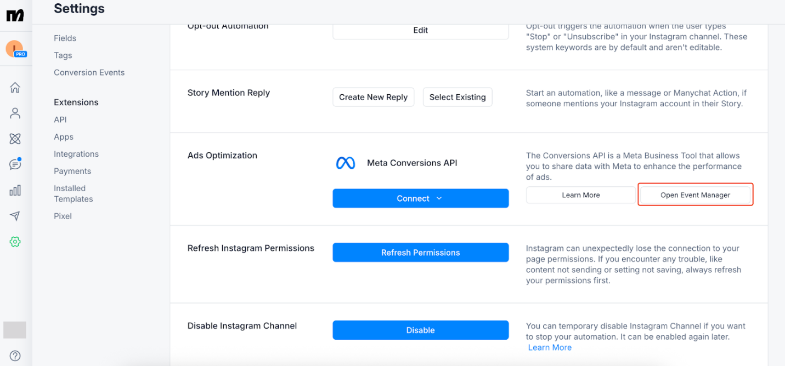The height and width of the screenshot is (366, 785).
Task: Open Automation via the atom-shaped icon
Action: coord(15,139)
